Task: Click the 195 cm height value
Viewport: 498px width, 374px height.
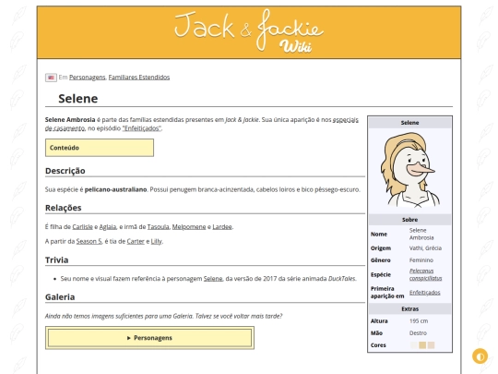Action: [419, 320]
